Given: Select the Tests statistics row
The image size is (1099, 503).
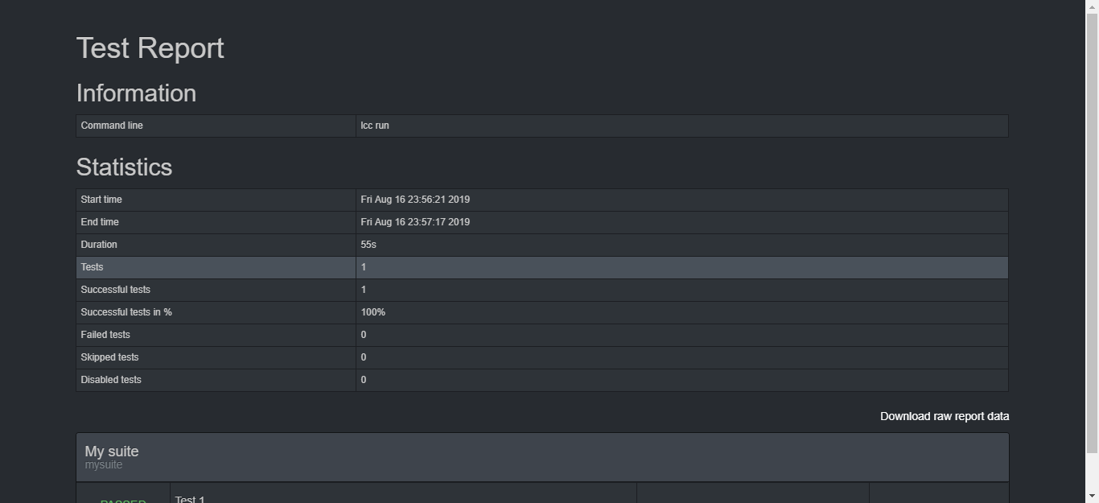Looking at the screenshot, I should pos(542,267).
